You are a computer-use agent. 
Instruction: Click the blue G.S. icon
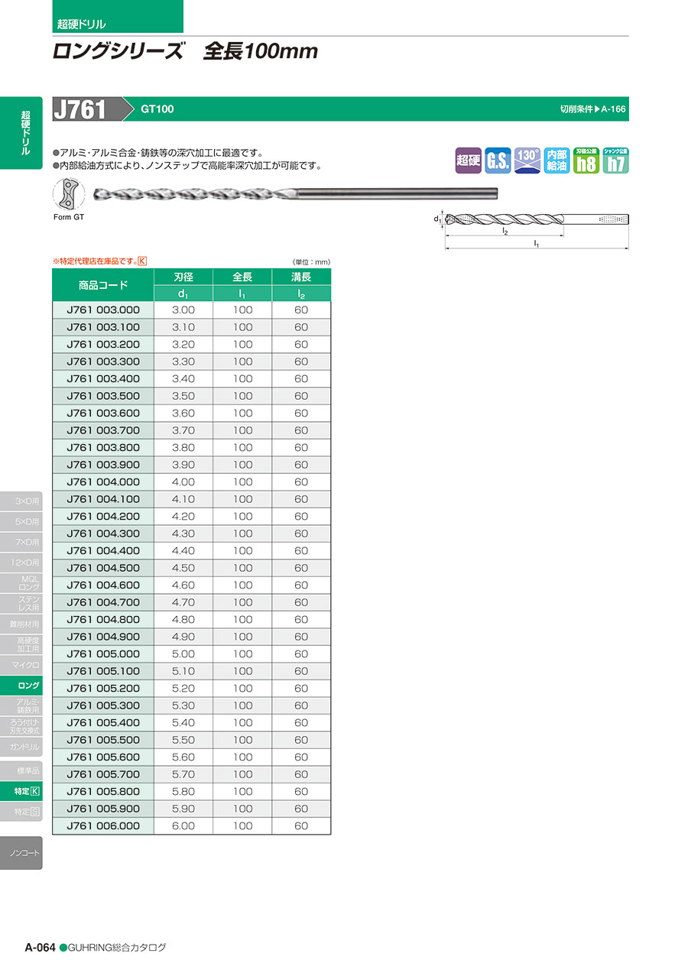(x=498, y=161)
